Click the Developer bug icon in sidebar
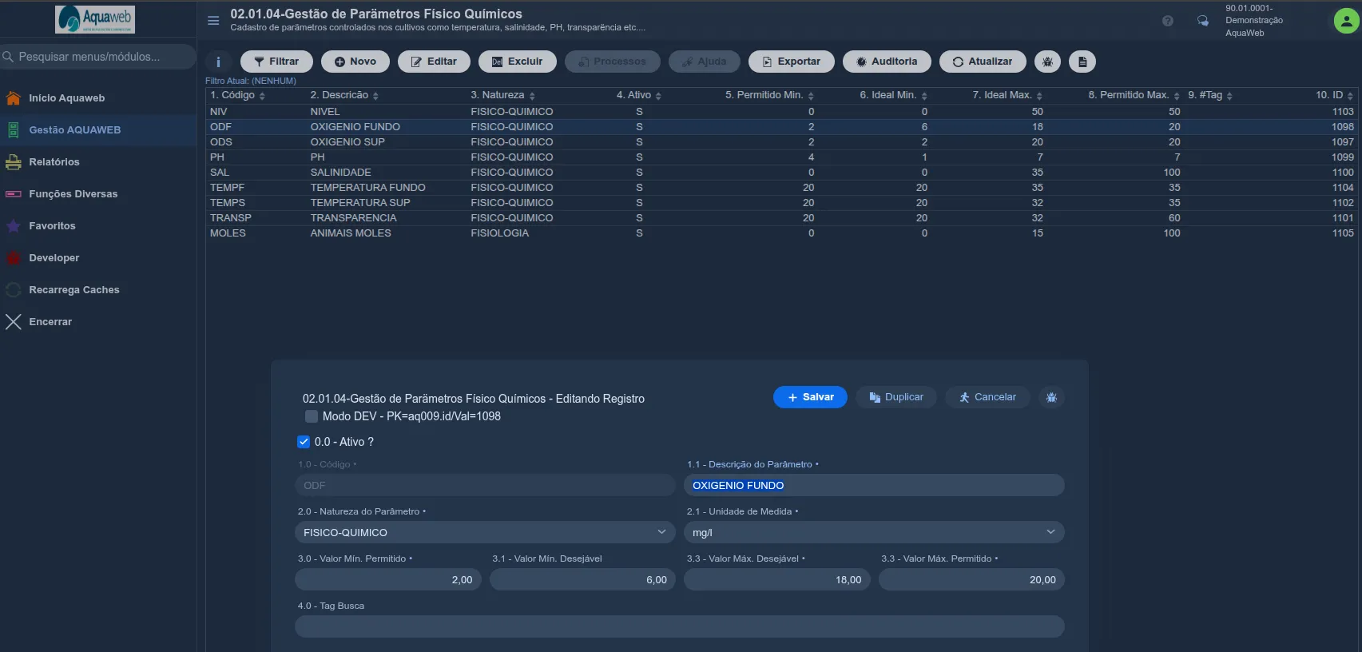Image resolution: width=1362 pixels, height=652 pixels. pos(14,258)
